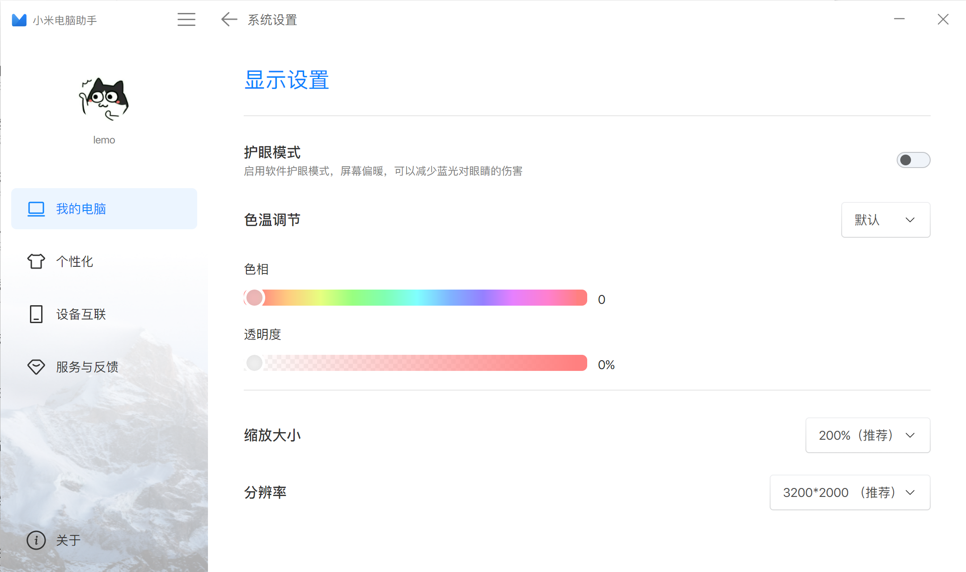Viewport: 966px width, 572px height.
Task: Click the 关于 text link
Action: coord(68,540)
